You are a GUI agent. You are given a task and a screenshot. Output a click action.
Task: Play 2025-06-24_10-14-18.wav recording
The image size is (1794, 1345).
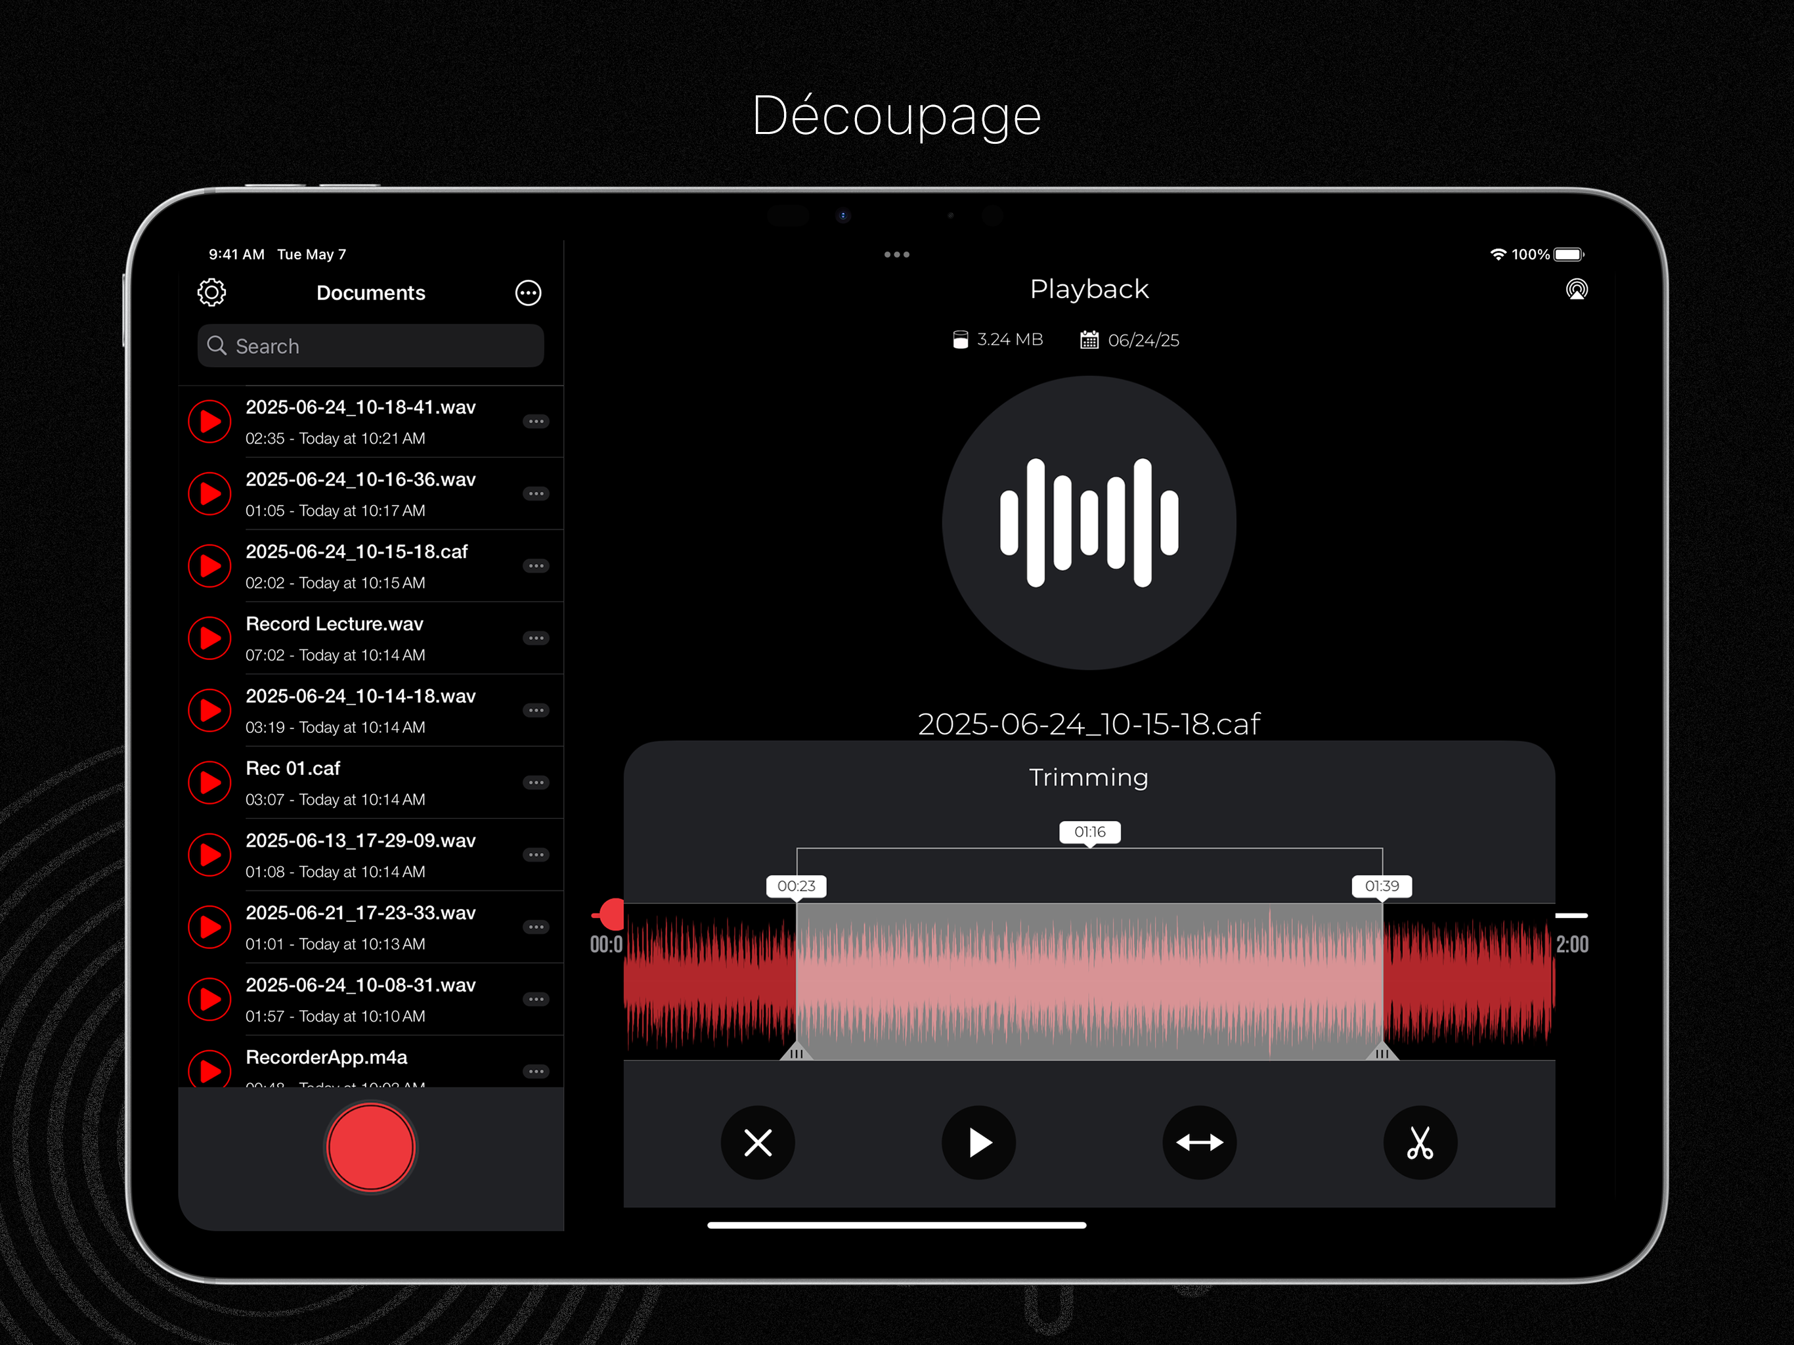coord(210,711)
